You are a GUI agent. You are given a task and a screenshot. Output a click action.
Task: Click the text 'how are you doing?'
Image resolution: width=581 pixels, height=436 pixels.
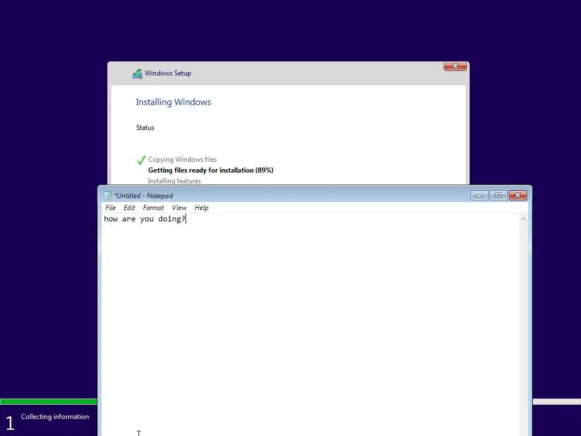(x=145, y=219)
